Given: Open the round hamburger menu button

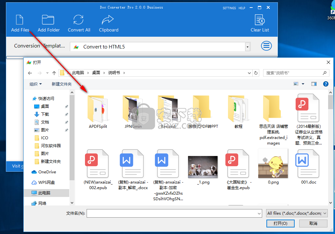Looking at the screenshot, I should point(266,46).
